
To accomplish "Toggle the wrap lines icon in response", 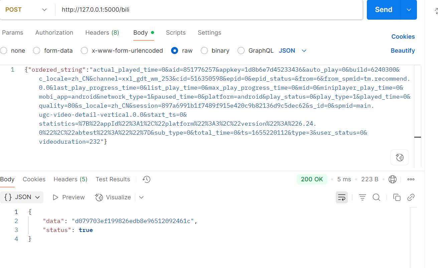I will click(342, 197).
